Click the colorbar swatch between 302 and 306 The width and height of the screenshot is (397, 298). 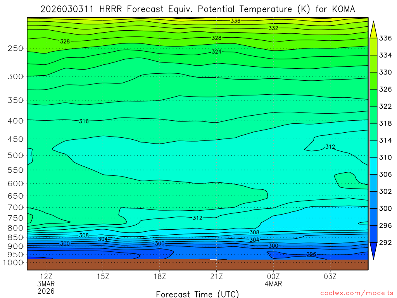[x=373, y=183]
